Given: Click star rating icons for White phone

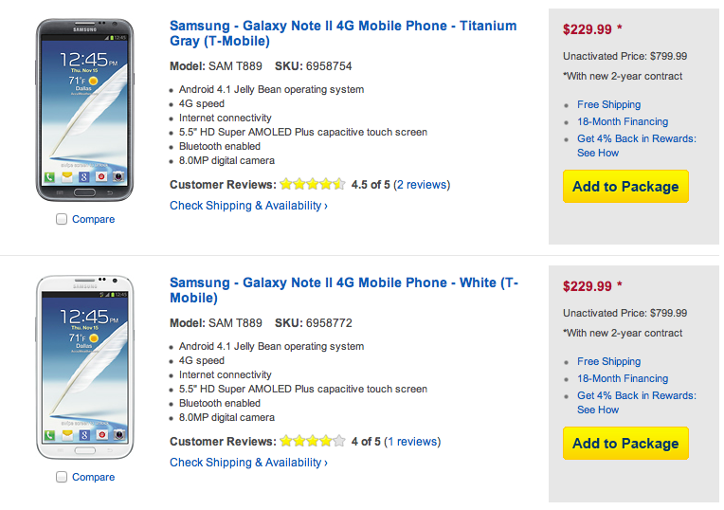Looking at the screenshot, I should click(x=312, y=441).
